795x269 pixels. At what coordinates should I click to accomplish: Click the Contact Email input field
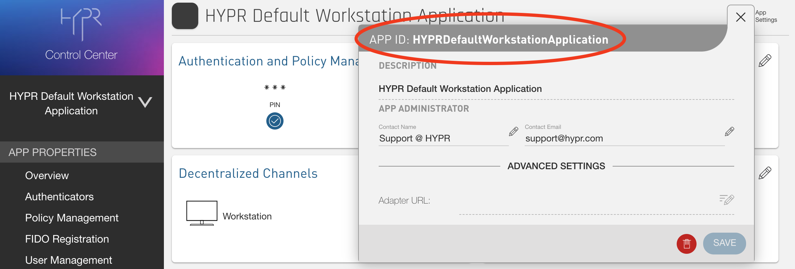click(x=624, y=138)
